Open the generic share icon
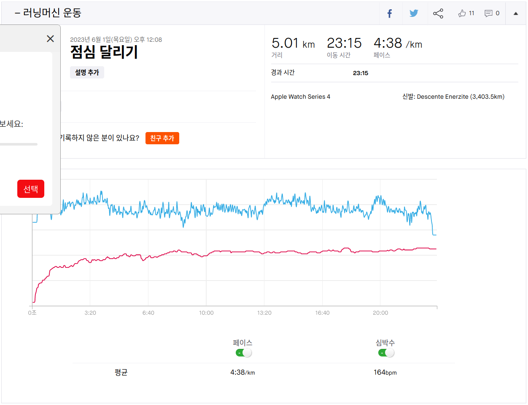 point(438,13)
